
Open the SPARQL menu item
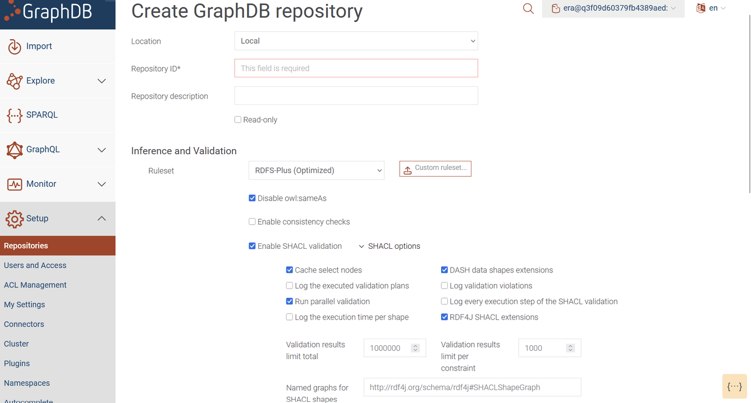58,115
